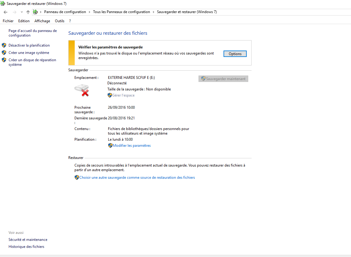Expand chevron after Tous les Panneaux de configuration
The image size is (351, 257).
154,12
